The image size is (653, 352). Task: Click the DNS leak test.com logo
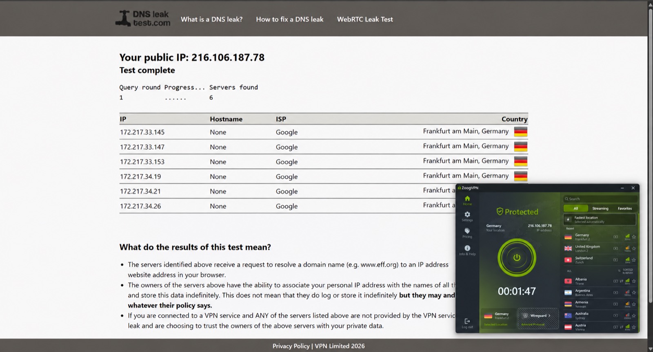click(143, 19)
